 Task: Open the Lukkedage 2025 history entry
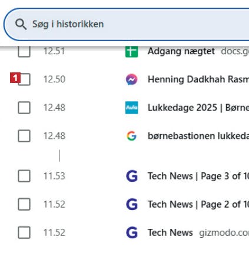tap(198, 108)
